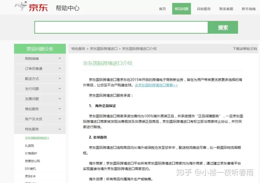Open DIY装机 sidebar item
Image resolution: width=260 pixels, height=183 pixels.
[30, 169]
